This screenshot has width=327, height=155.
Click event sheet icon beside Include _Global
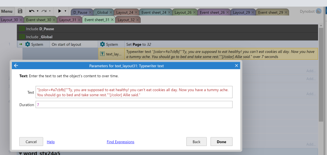click(x=22, y=37)
